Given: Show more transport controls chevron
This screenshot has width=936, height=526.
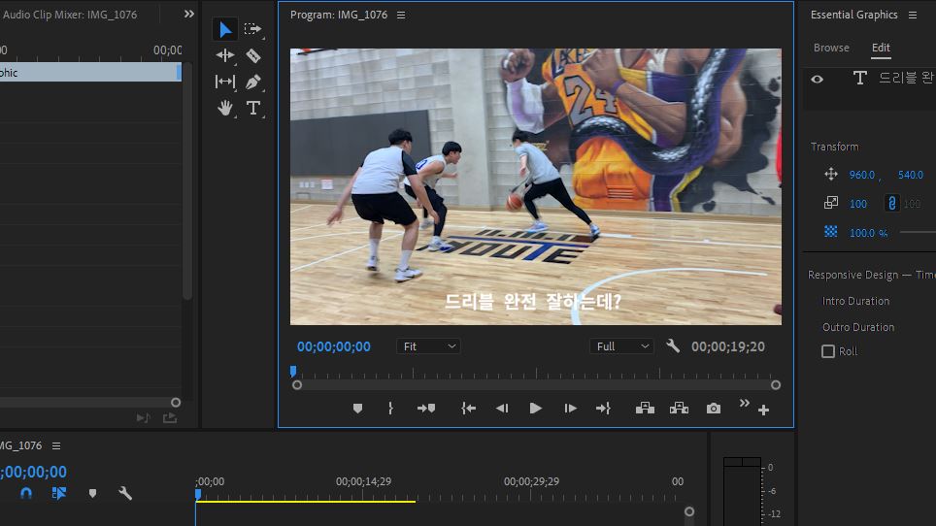Looking at the screenshot, I should [745, 403].
